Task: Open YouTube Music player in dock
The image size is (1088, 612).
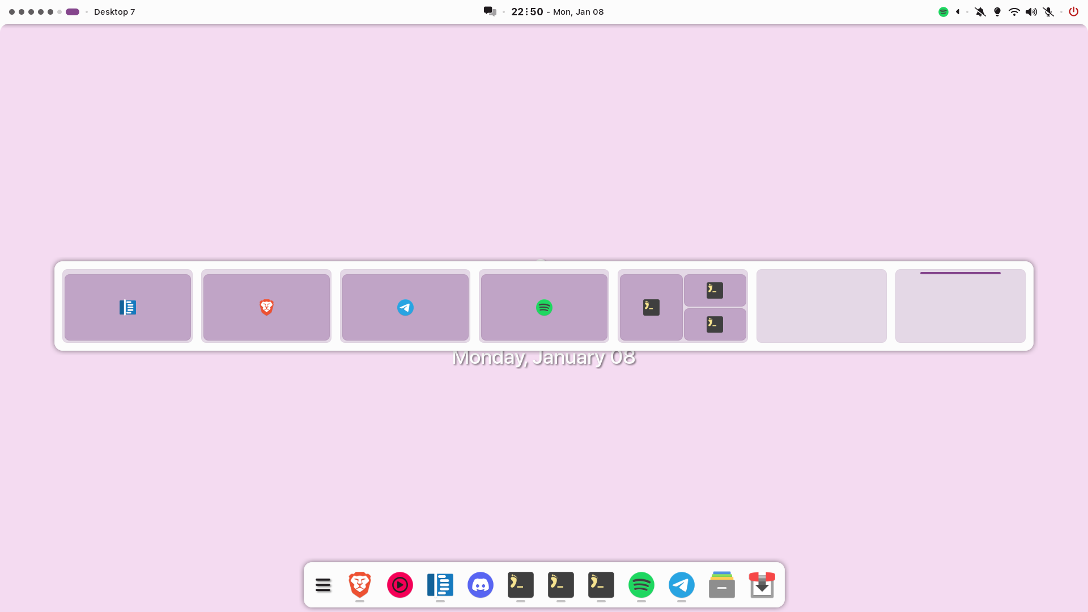Action: click(400, 585)
